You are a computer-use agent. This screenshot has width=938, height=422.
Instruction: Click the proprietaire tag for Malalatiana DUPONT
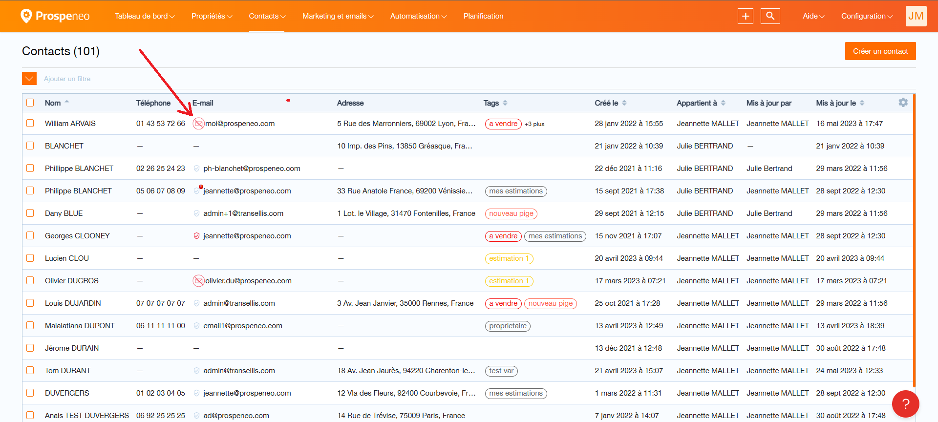pyautogui.click(x=508, y=326)
